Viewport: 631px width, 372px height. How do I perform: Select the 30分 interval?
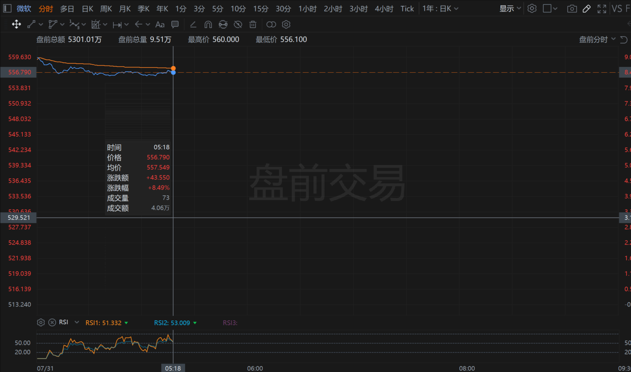click(283, 8)
